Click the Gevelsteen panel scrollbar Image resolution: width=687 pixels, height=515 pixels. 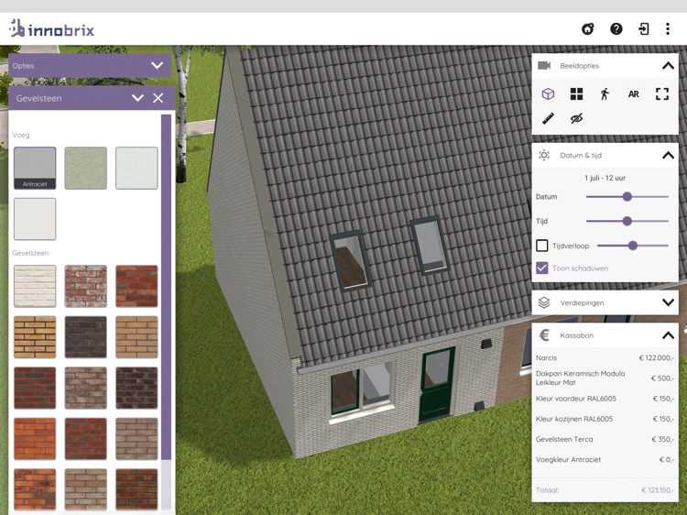[166, 287]
